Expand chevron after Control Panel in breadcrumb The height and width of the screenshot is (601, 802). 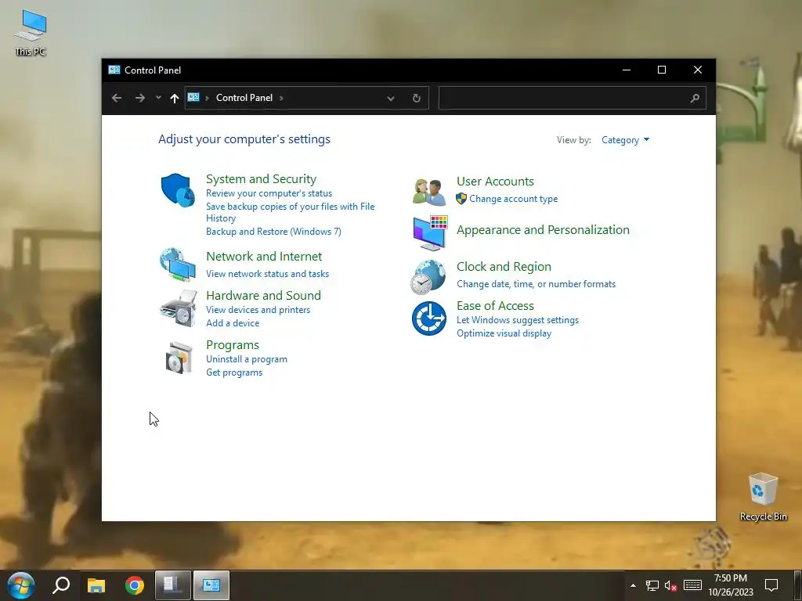coord(281,98)
